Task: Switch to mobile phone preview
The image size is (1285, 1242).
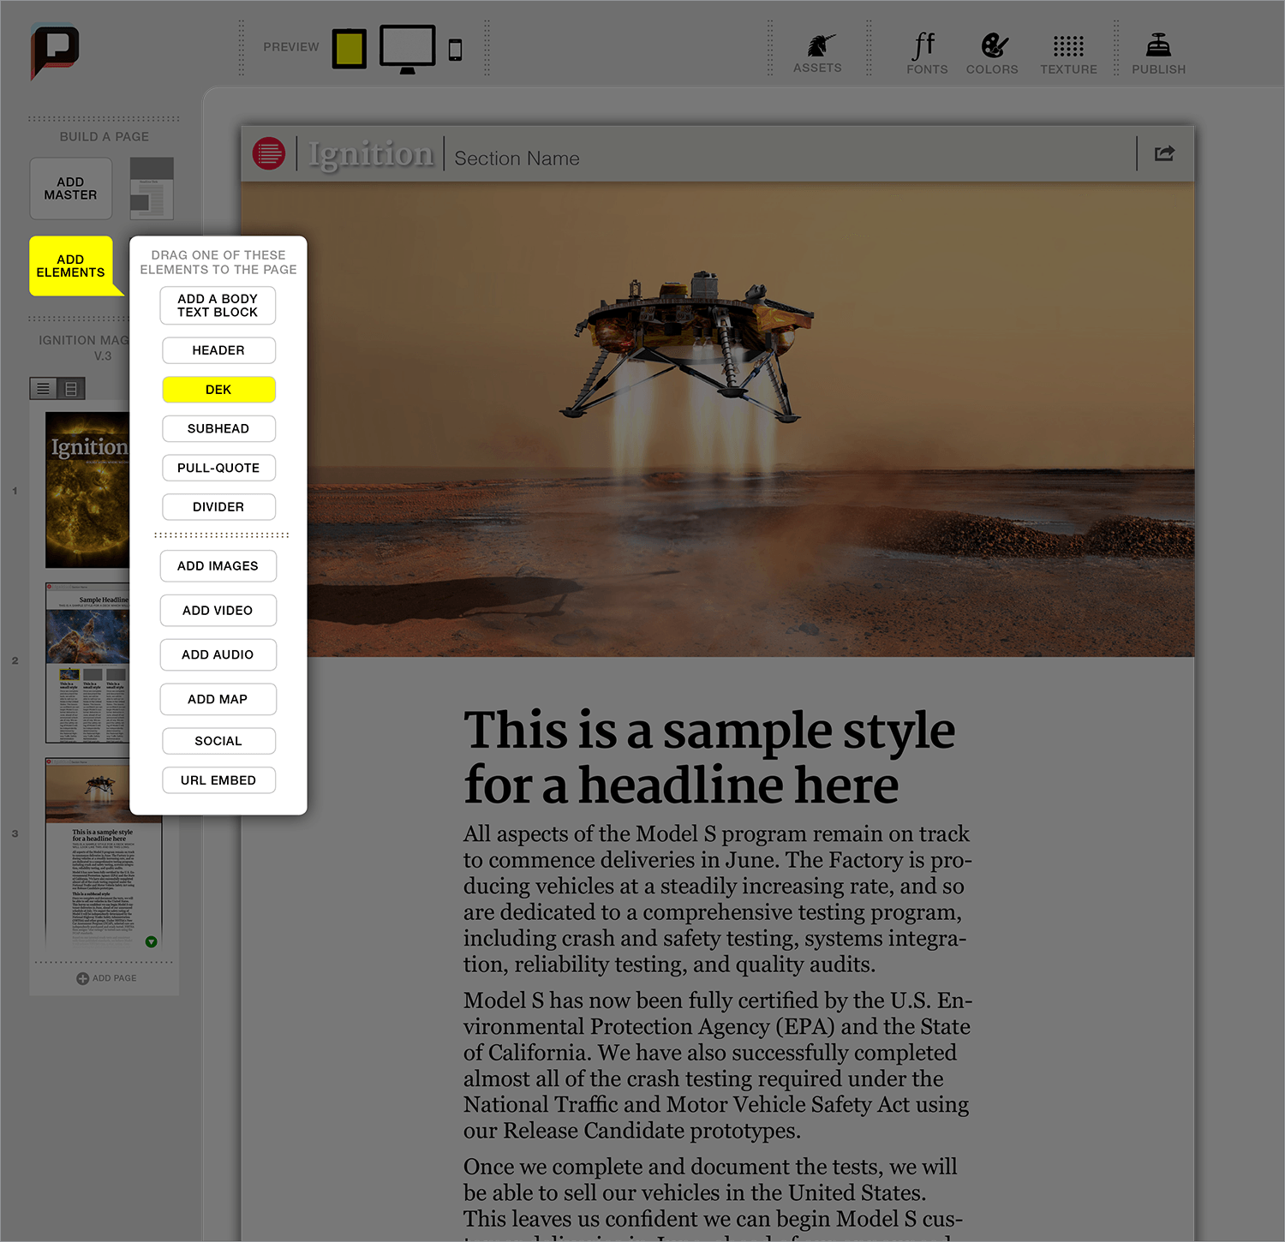Action: pyautogui.click(x=456, y=50)
